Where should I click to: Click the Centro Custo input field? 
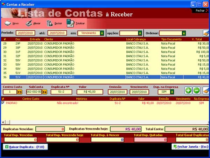pyautogui.click(x=10, y=92)
